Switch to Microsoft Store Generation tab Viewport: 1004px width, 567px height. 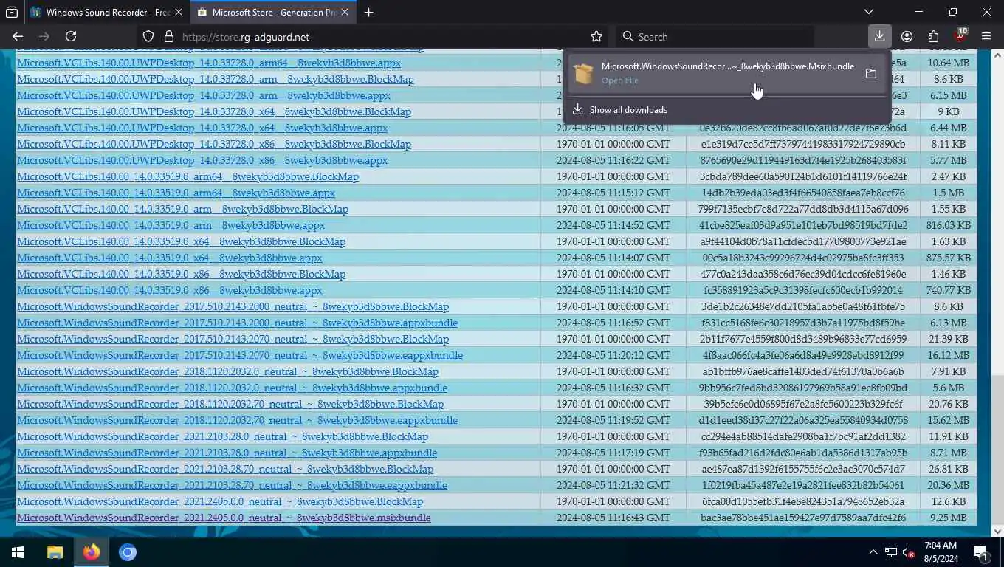click(274, 12)
